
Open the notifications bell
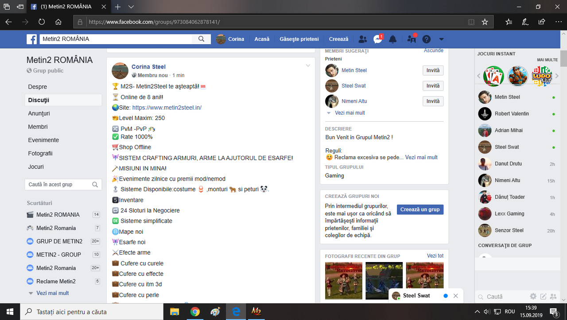point(392,39)
